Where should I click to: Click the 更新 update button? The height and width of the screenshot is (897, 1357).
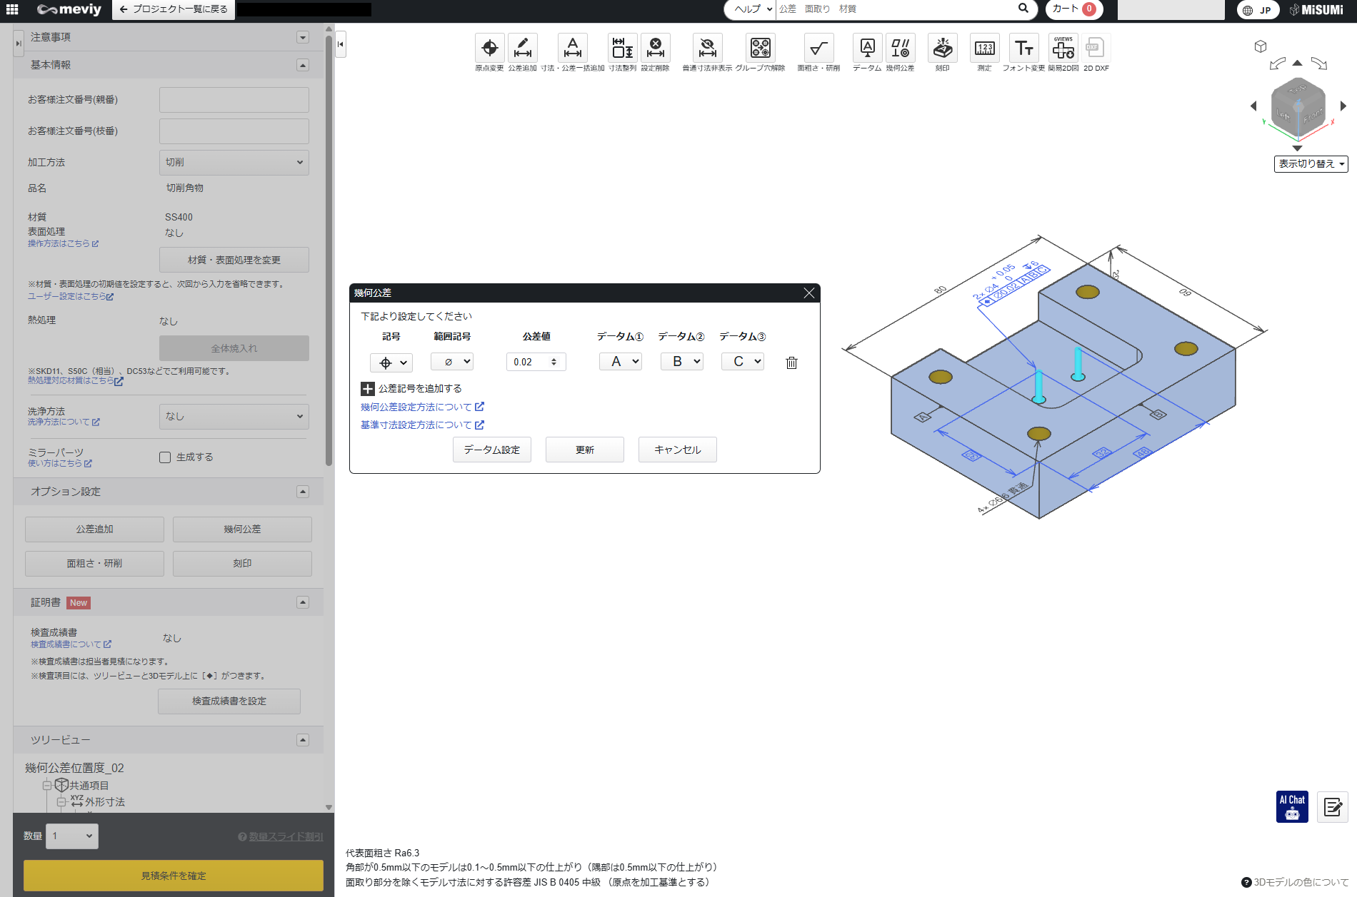[x=585, y=450]
